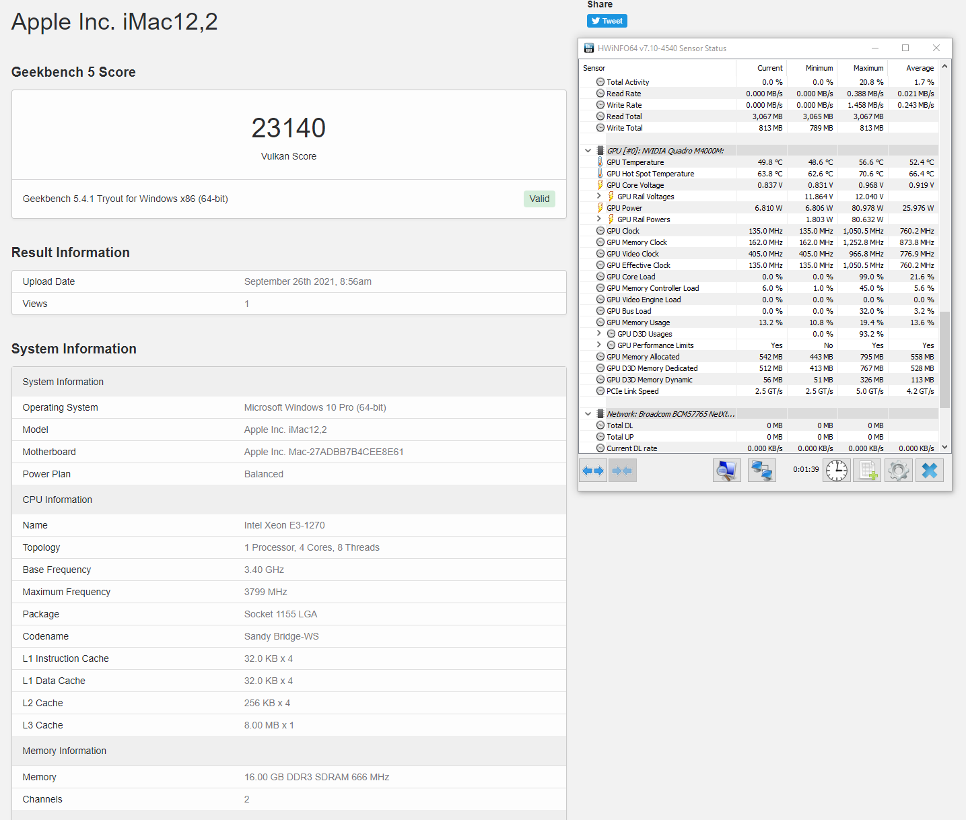The image size is (966, 820).
Task: Click the greyed collapse-columns arrows button in HWiNFO
Action: tap(623, 471)
